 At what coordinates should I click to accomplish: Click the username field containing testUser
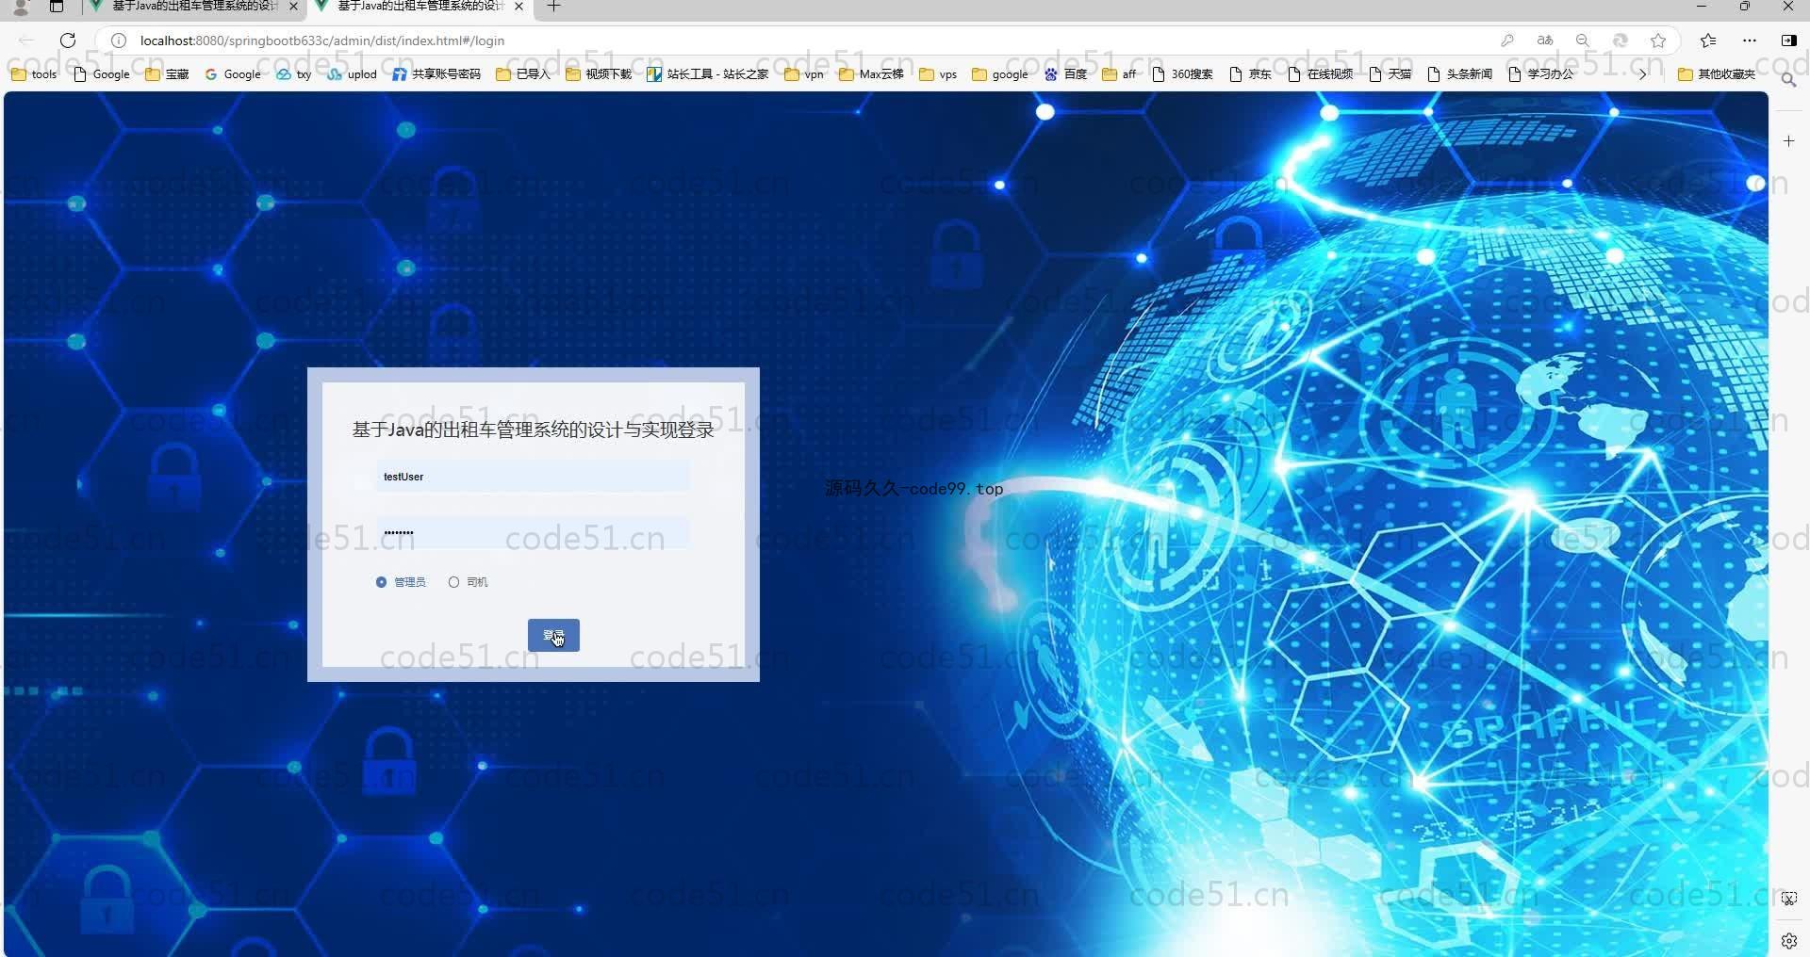tap(533, 477)
